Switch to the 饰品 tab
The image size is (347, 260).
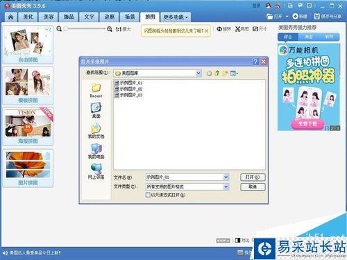pyautogui.click(x=69, y=17)
